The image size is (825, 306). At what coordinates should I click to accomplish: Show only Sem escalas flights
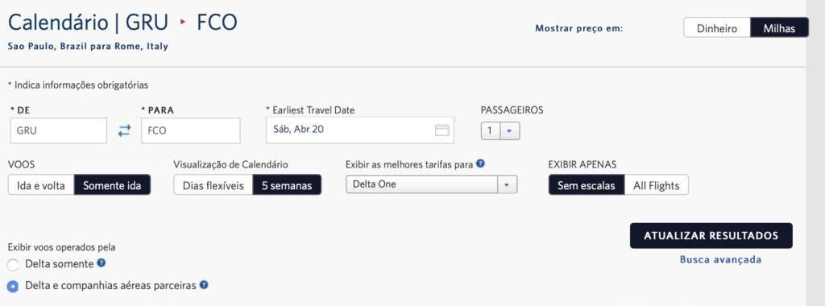coord(587,185)
